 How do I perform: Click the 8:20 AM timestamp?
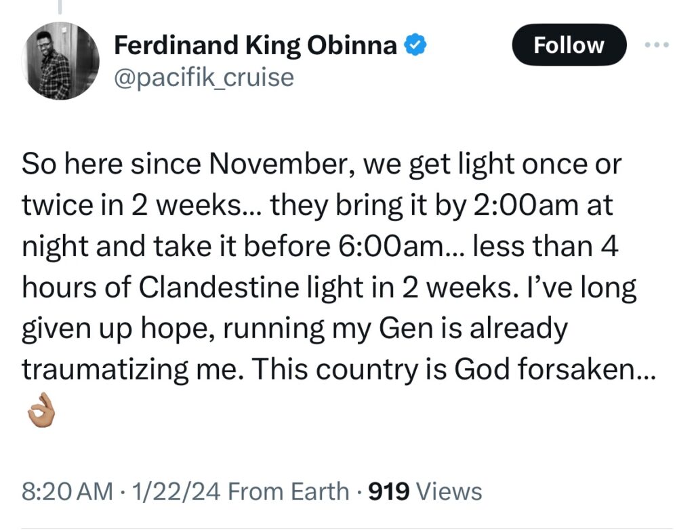click(66, 491)
